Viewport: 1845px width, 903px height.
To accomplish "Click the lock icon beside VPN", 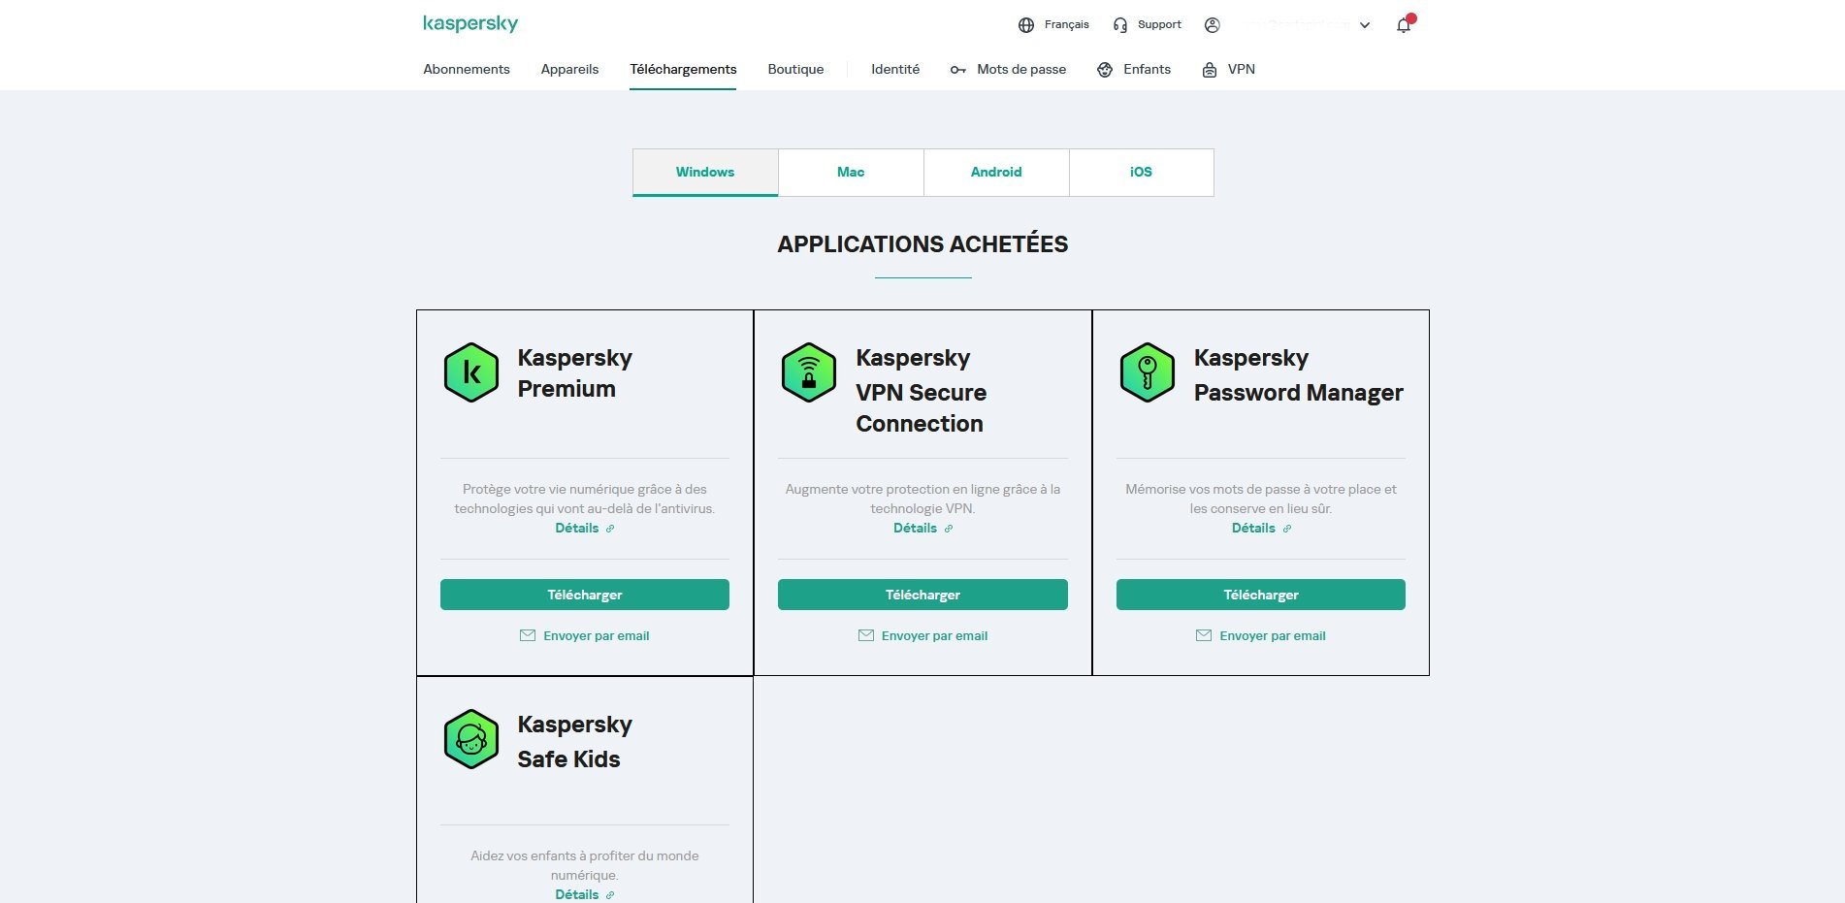I will (1210, 70).
